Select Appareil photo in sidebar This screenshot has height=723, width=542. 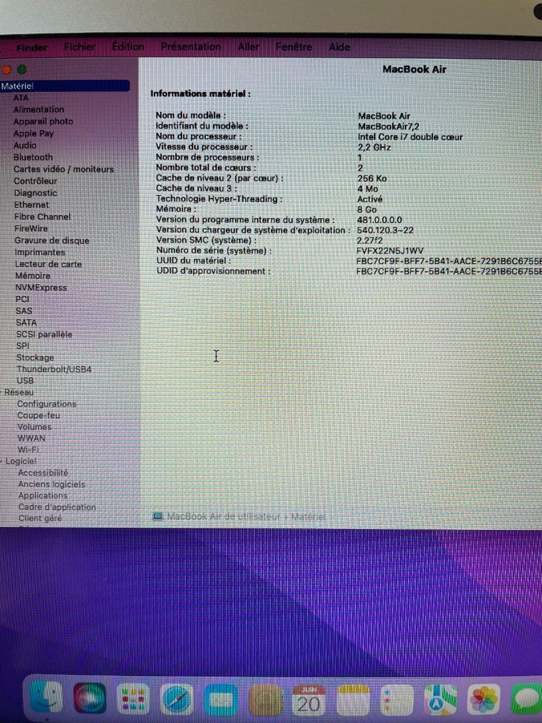[43, 121]
